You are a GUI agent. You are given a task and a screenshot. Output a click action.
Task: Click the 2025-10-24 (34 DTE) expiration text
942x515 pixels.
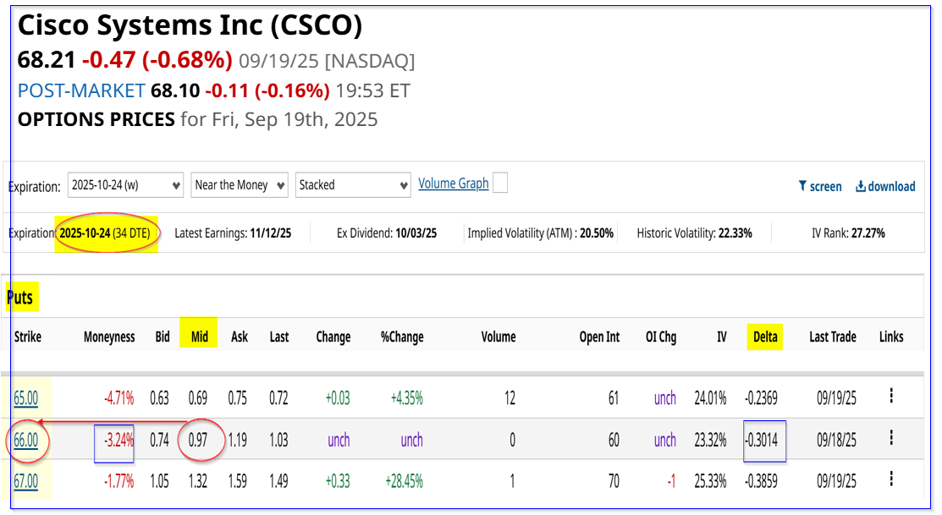point(105,233)
